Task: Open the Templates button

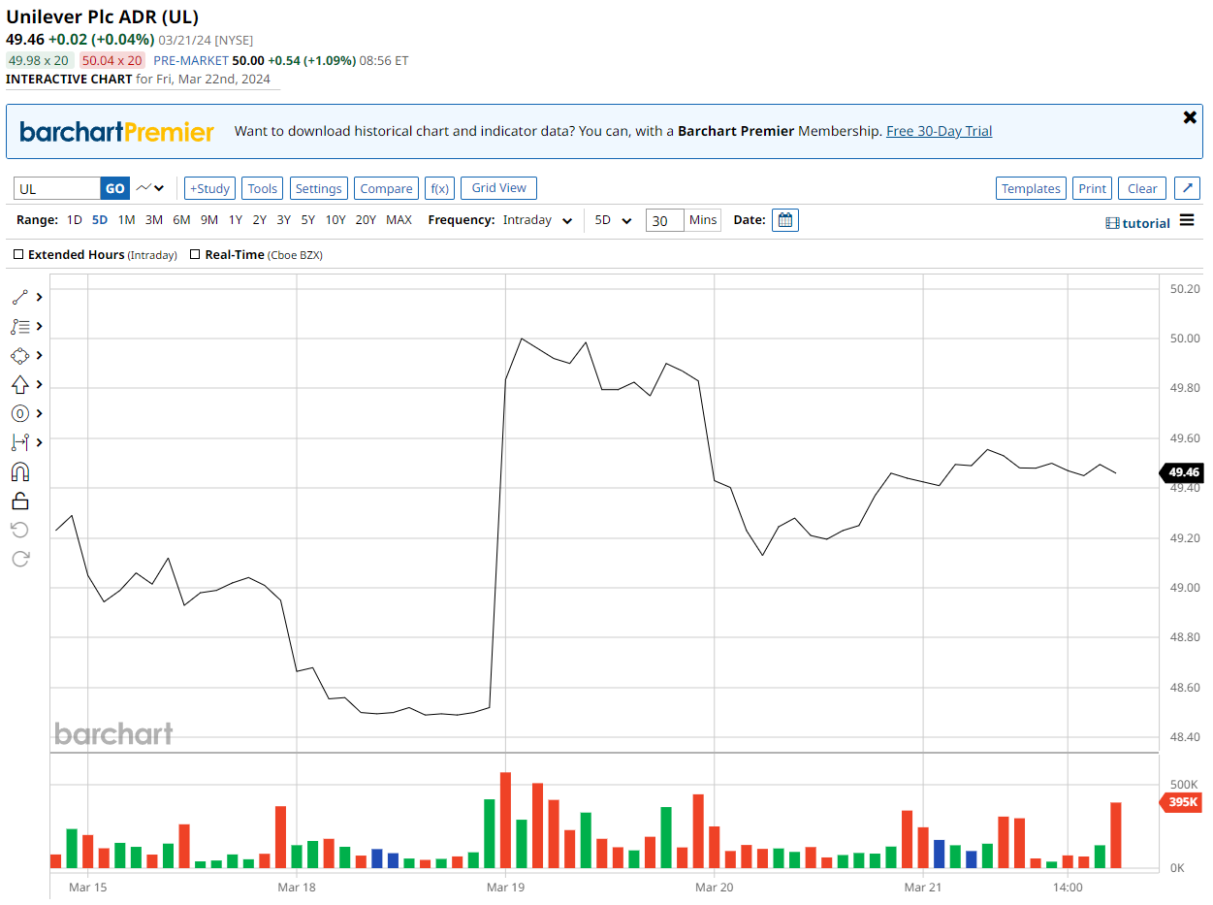Action: (1031, 188)
